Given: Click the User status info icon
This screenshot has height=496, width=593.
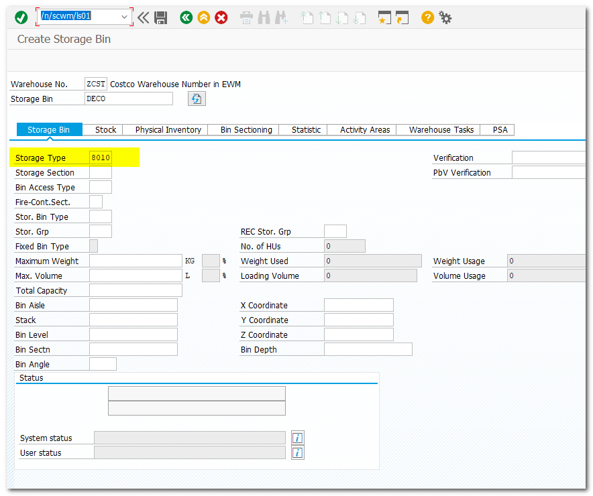Looking at the screenshot, I should (298, 453).
